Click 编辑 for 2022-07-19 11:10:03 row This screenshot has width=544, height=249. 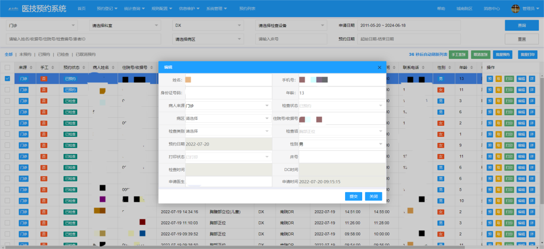(x=521, y=223)
